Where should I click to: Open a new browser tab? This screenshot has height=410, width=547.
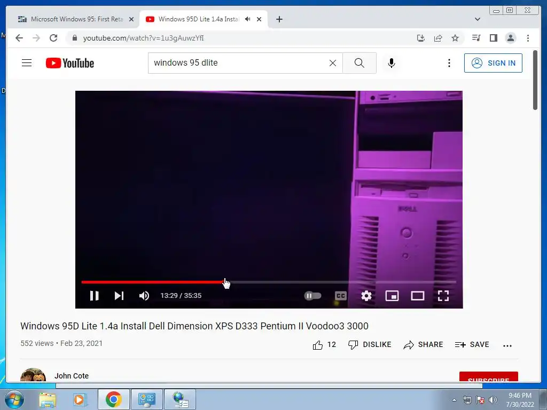[x=279, y=19]
